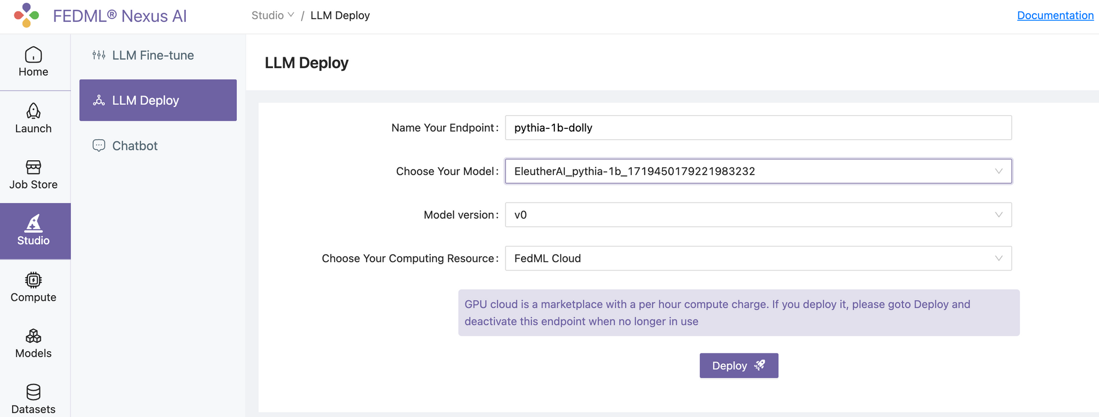Go to Launch rocket icon

pos(34,111)
